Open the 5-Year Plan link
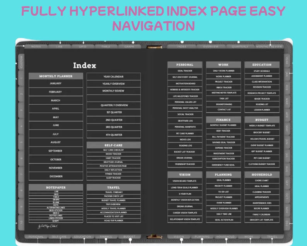 (x=185, y=194)
